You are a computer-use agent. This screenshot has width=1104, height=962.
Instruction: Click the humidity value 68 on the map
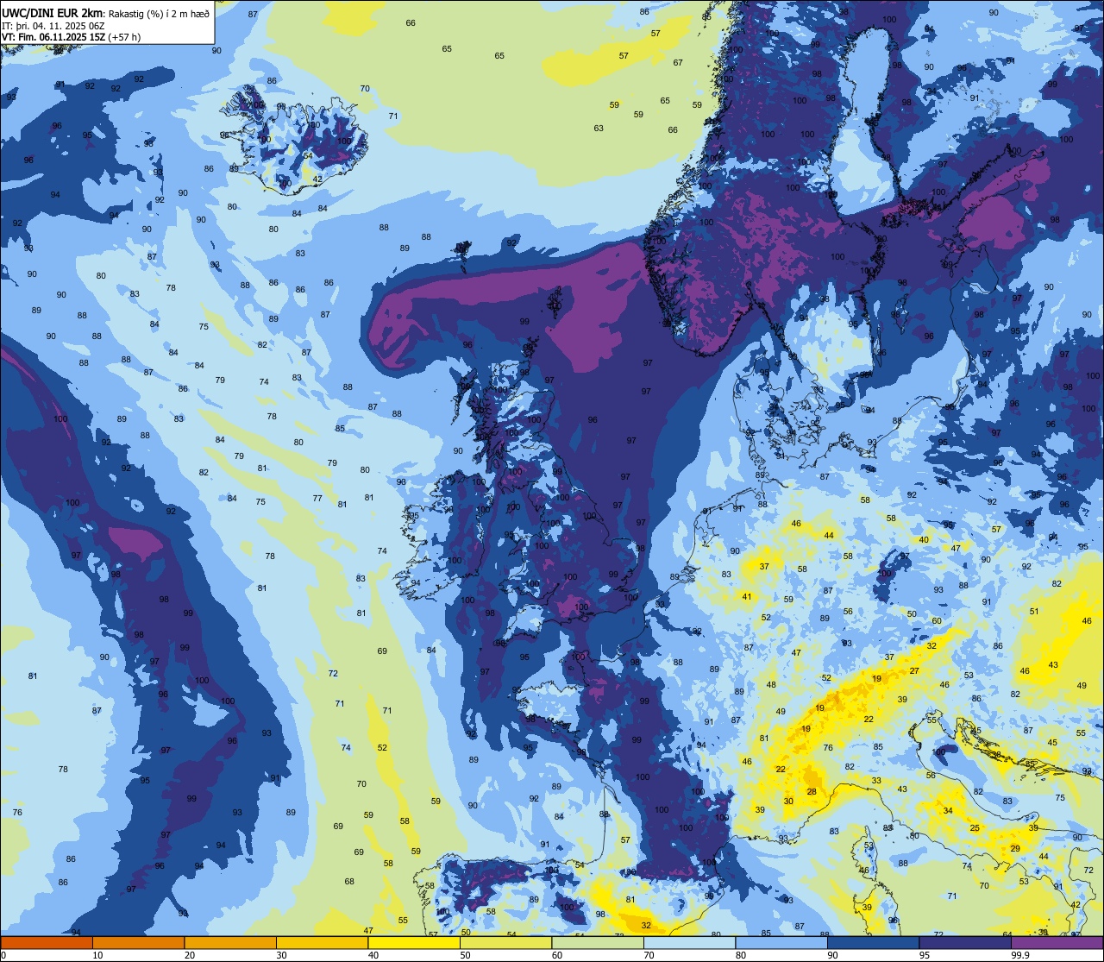pos(349,881)
